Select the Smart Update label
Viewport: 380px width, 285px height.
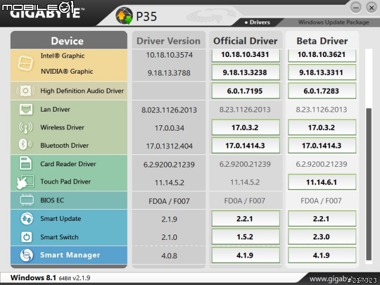pyautogui.click(x=61, y=218)
